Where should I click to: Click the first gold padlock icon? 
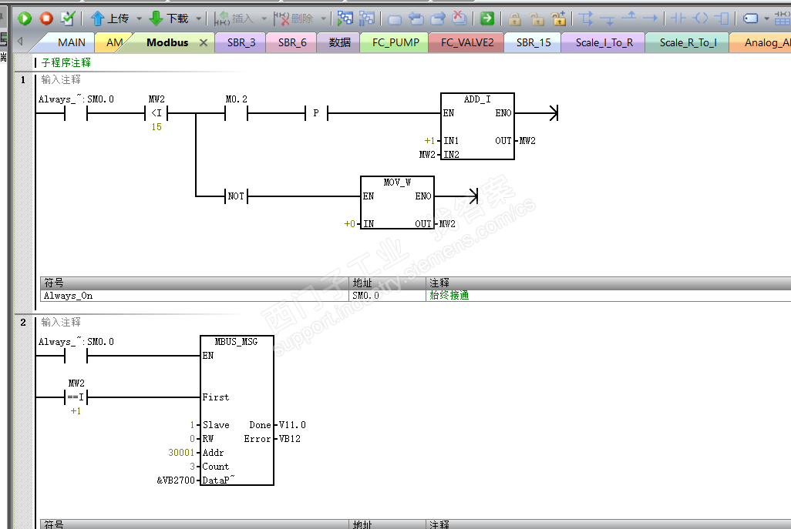pos(514,19)
